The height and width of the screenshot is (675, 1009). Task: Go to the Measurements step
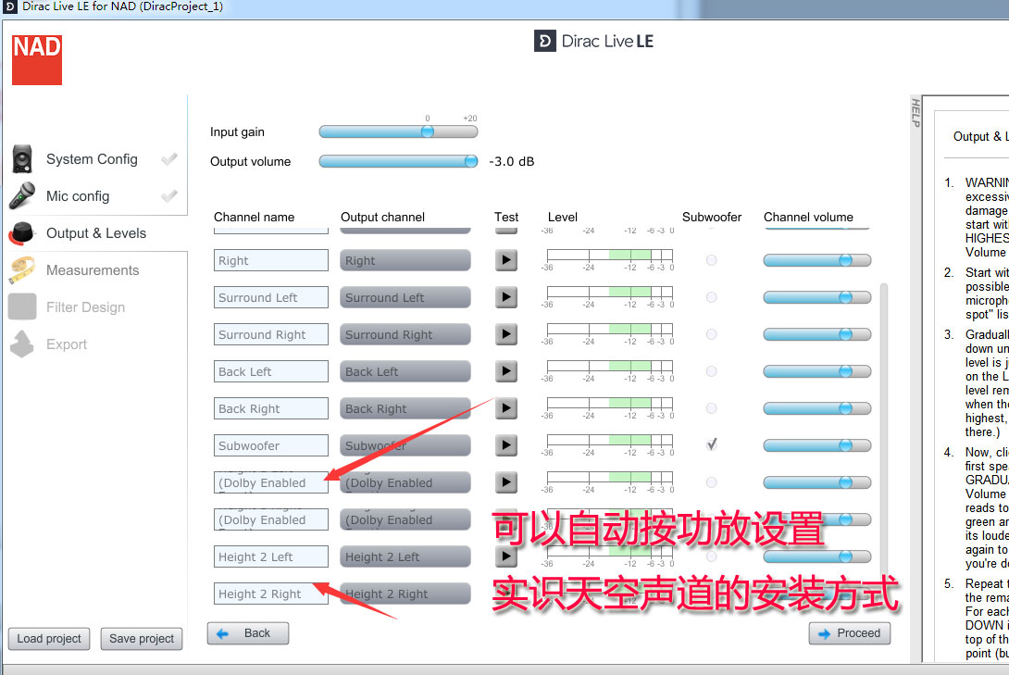point(93,270)
